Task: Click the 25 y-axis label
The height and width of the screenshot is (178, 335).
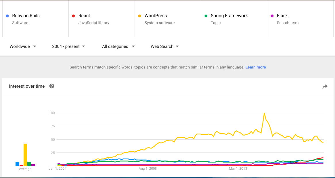Action: 53,153
